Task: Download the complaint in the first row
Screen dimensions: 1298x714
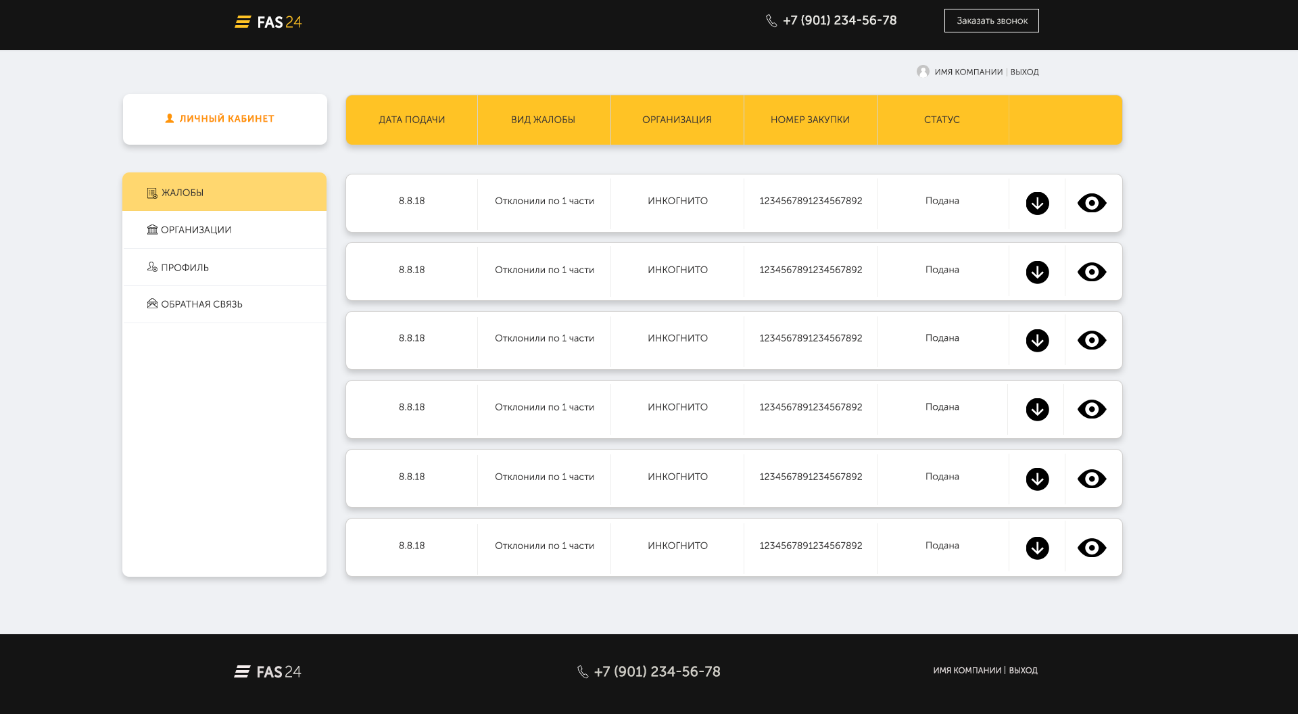Action: [x=1037, y=203]
